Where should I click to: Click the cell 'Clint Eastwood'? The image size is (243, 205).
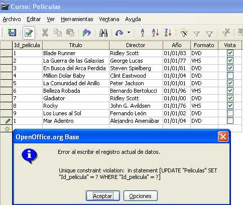[136, 76]
